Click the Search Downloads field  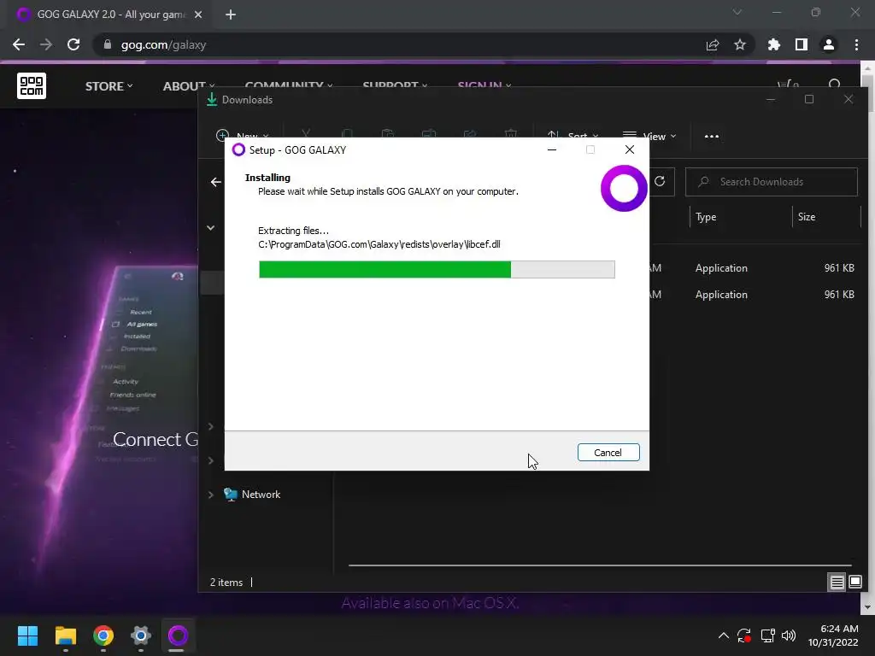772,182
